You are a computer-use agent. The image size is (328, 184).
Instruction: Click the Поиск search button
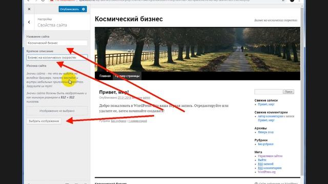click(289, 92)
